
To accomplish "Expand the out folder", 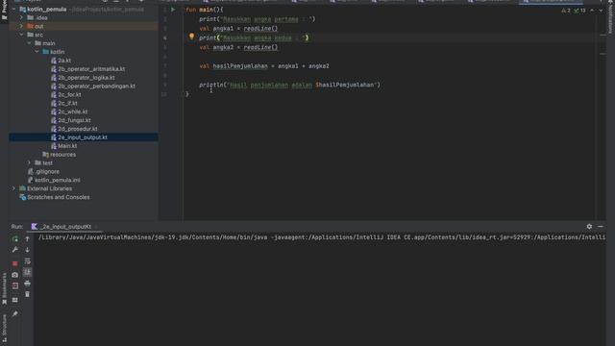I will pyautogui.click(x=21, y=26).
